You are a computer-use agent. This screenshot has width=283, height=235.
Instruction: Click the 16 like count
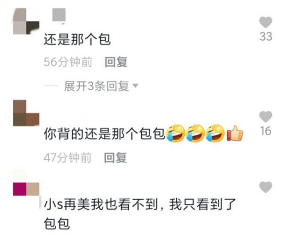266,131
